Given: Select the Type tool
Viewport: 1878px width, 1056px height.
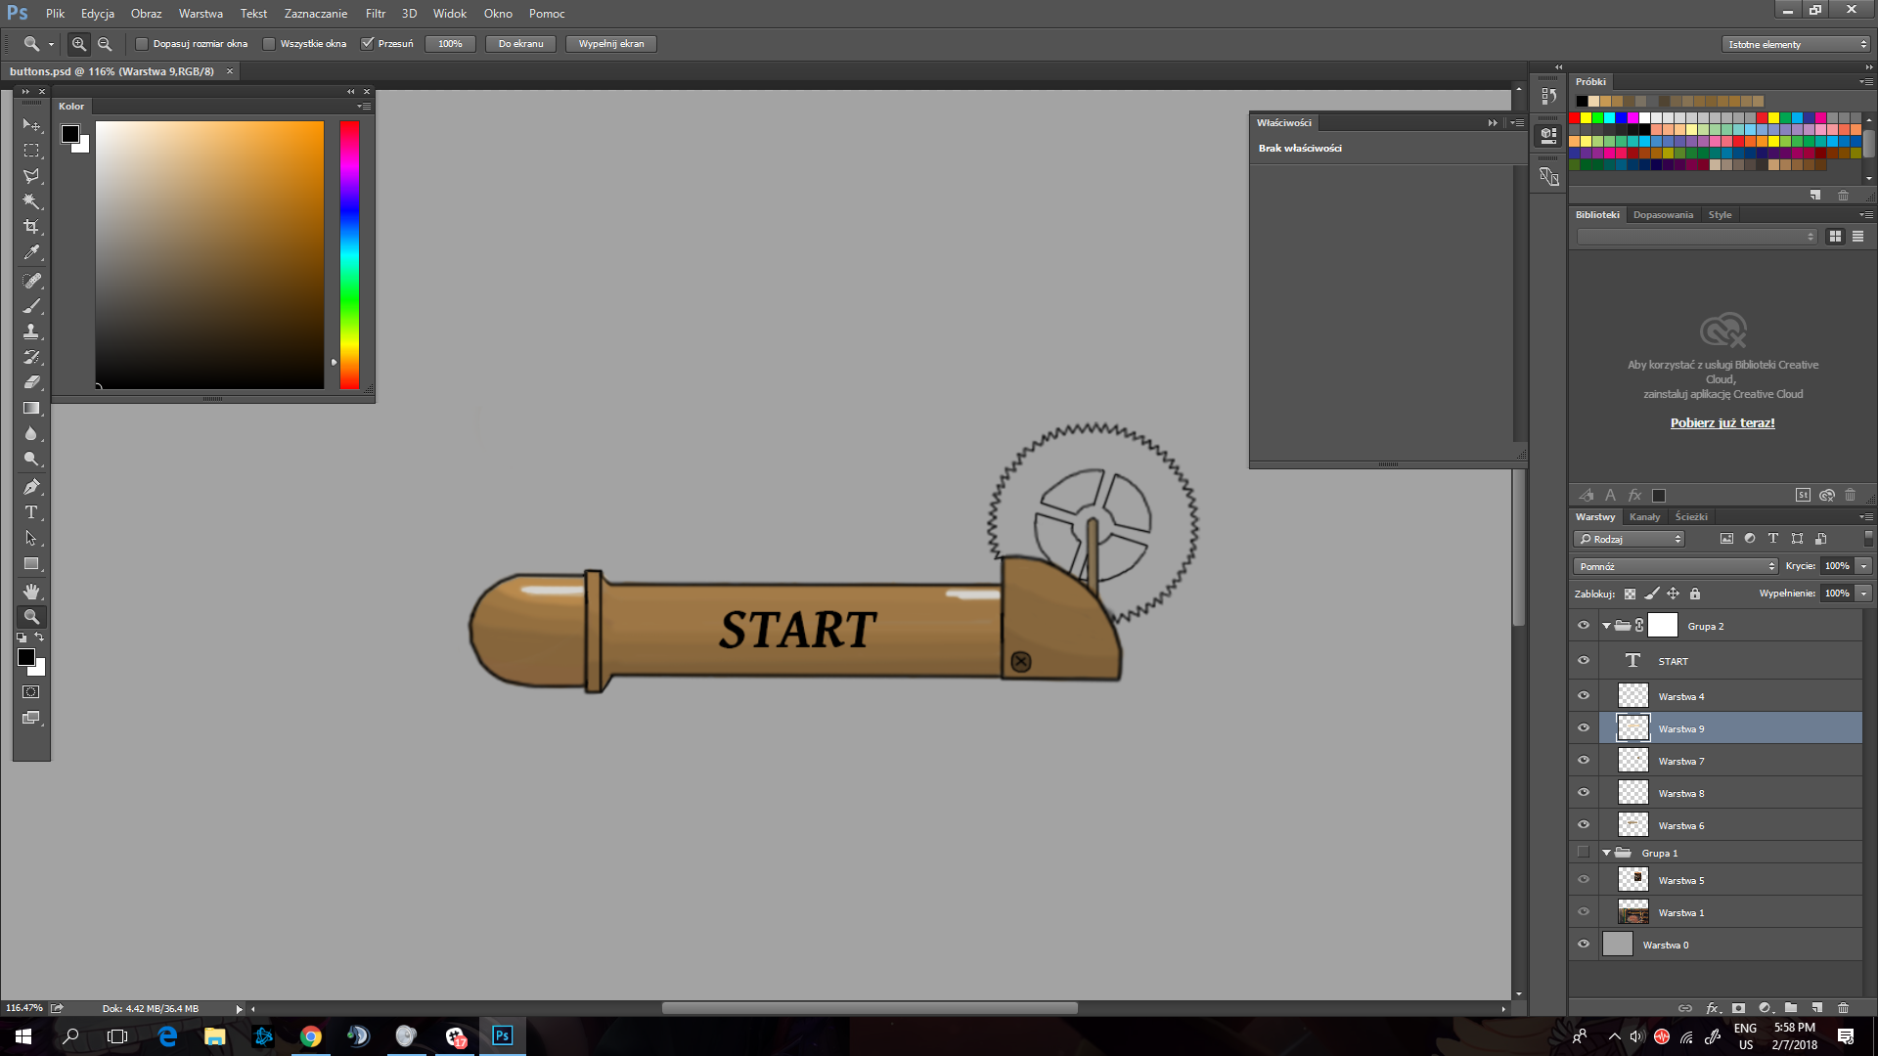Looking at the screenshot, I should [31, 512].
